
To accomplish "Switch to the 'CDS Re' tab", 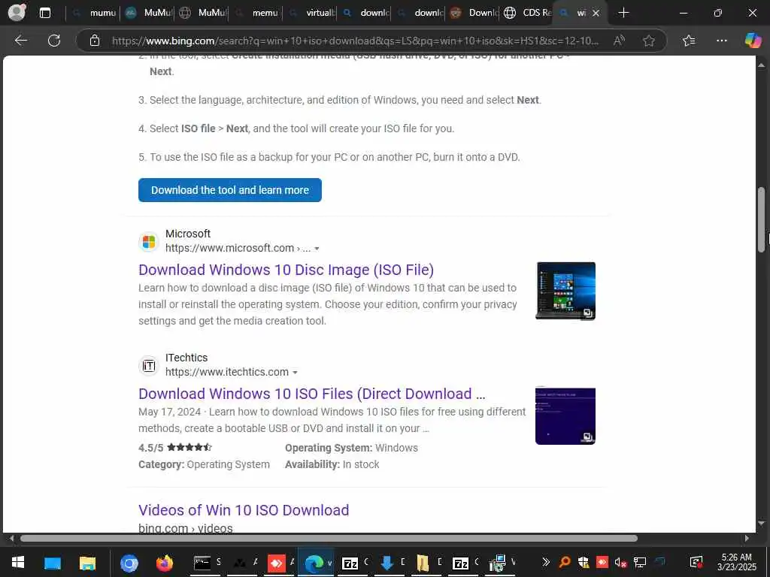I will point(528,13).
